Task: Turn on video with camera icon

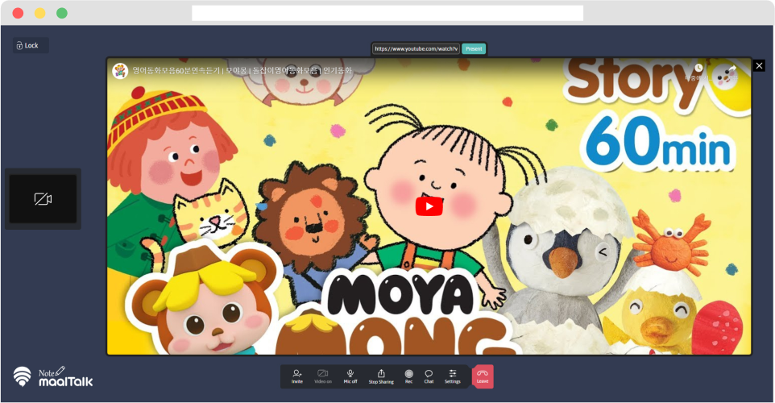Action: tap(322, 376)
